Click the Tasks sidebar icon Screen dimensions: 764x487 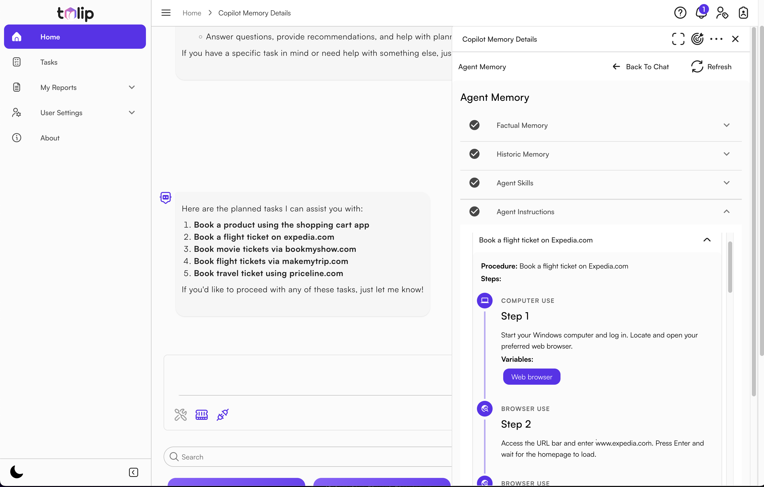click(x=16, y=62)
